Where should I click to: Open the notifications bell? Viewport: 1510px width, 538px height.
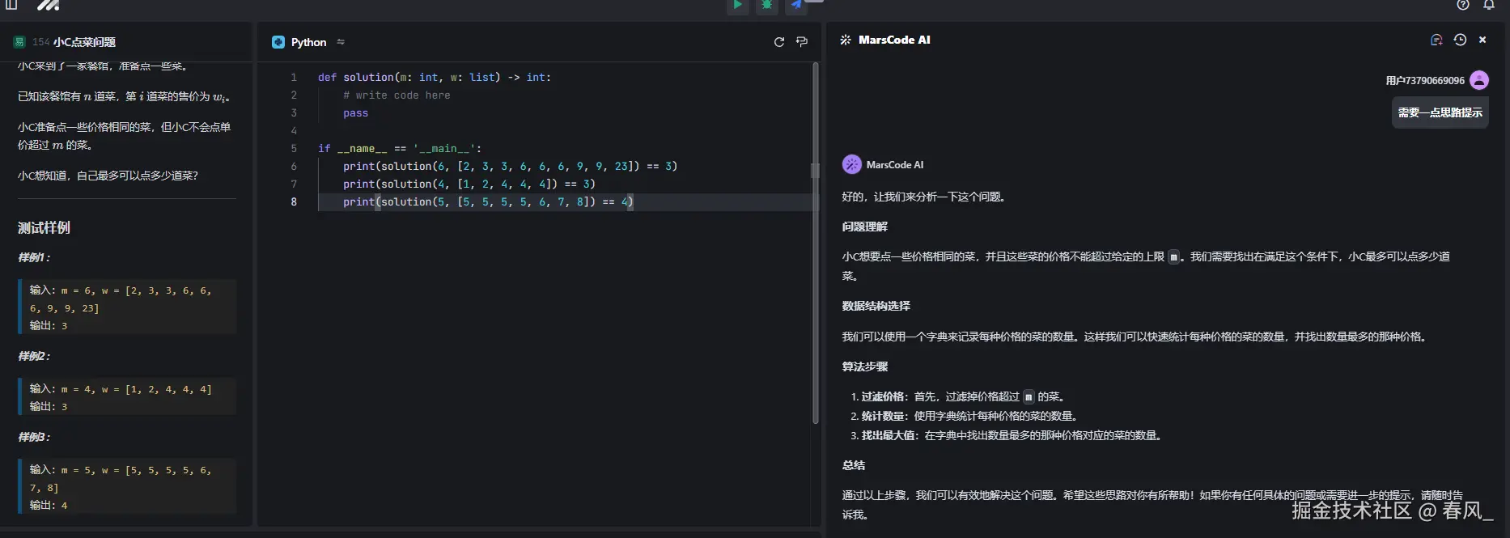click(1489, 5)
